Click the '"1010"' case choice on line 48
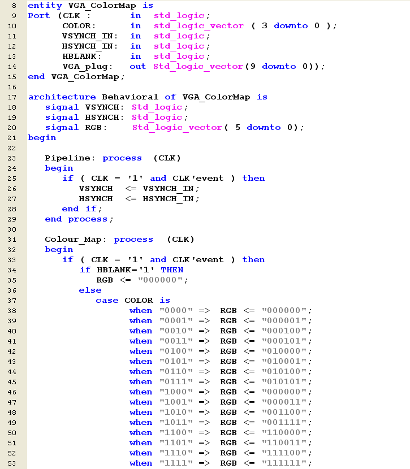 pyautogui.click(x=176, y=412)
